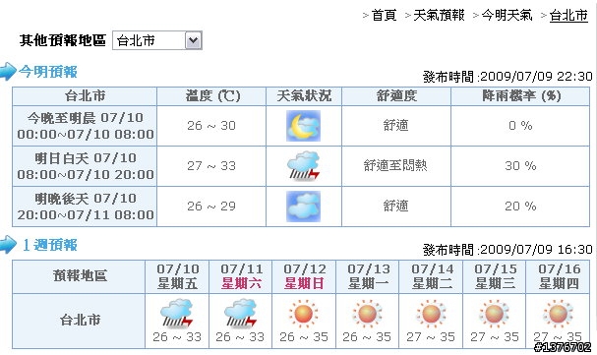Image resolution: width=597 pixels, height=355 pixels.
Task: Click the 降雨機率 (%) column header
Action: (520, 96)
